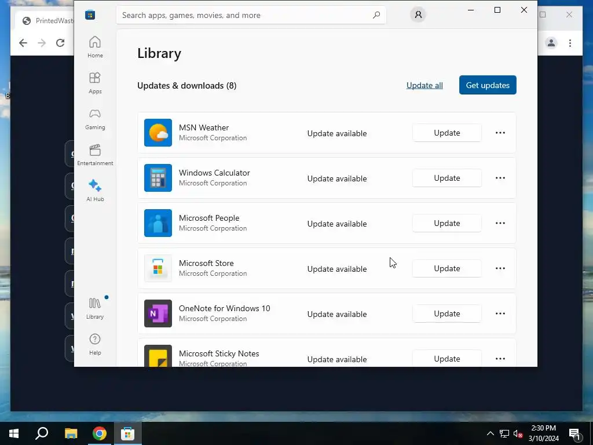Reload the page in Chrome

(60, 43)
